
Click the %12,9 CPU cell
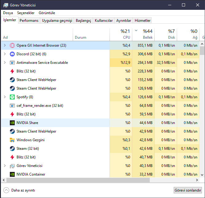click(121, 63)
